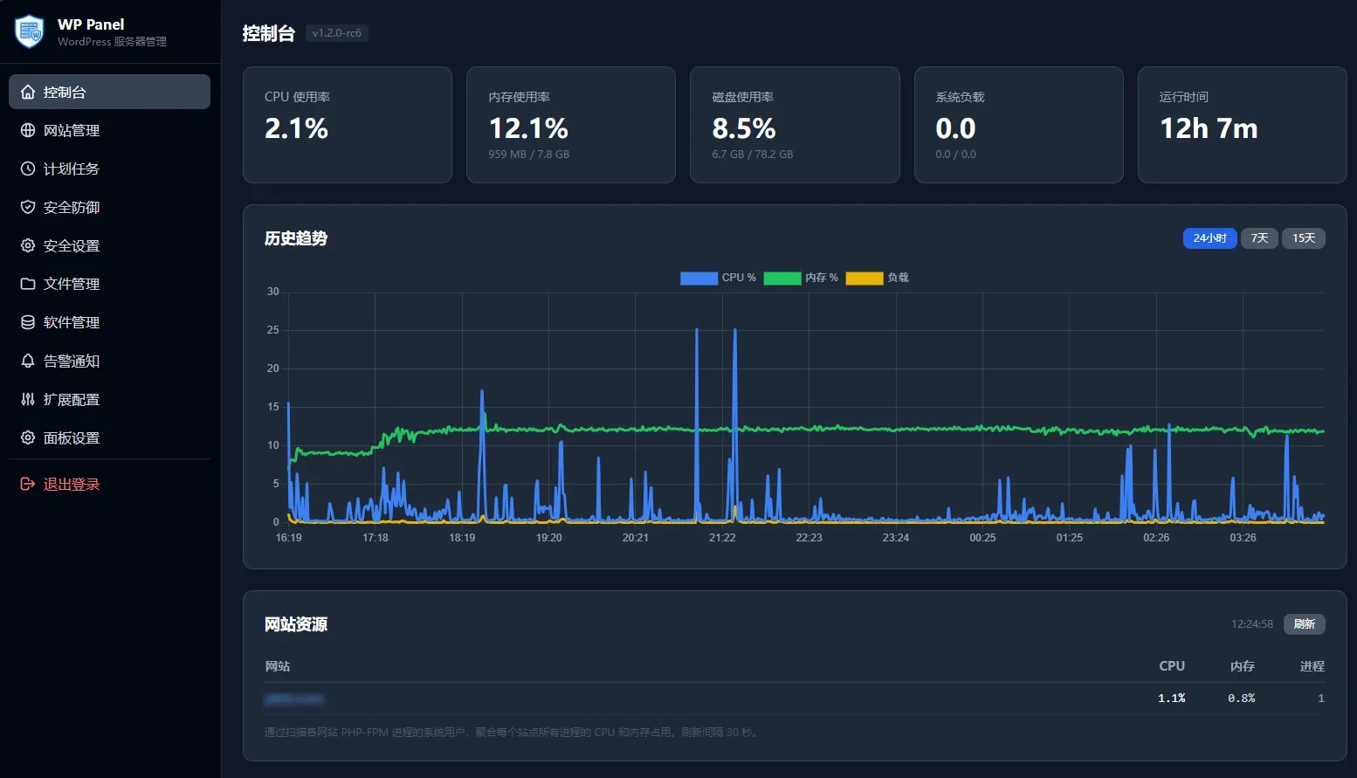Open the blurred site link in the 网站 list

tap(294, 699)
